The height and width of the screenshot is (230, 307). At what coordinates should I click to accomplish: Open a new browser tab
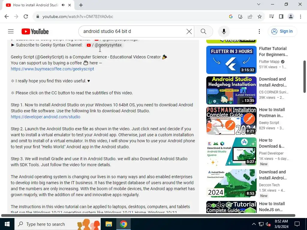tap(81, 5)
